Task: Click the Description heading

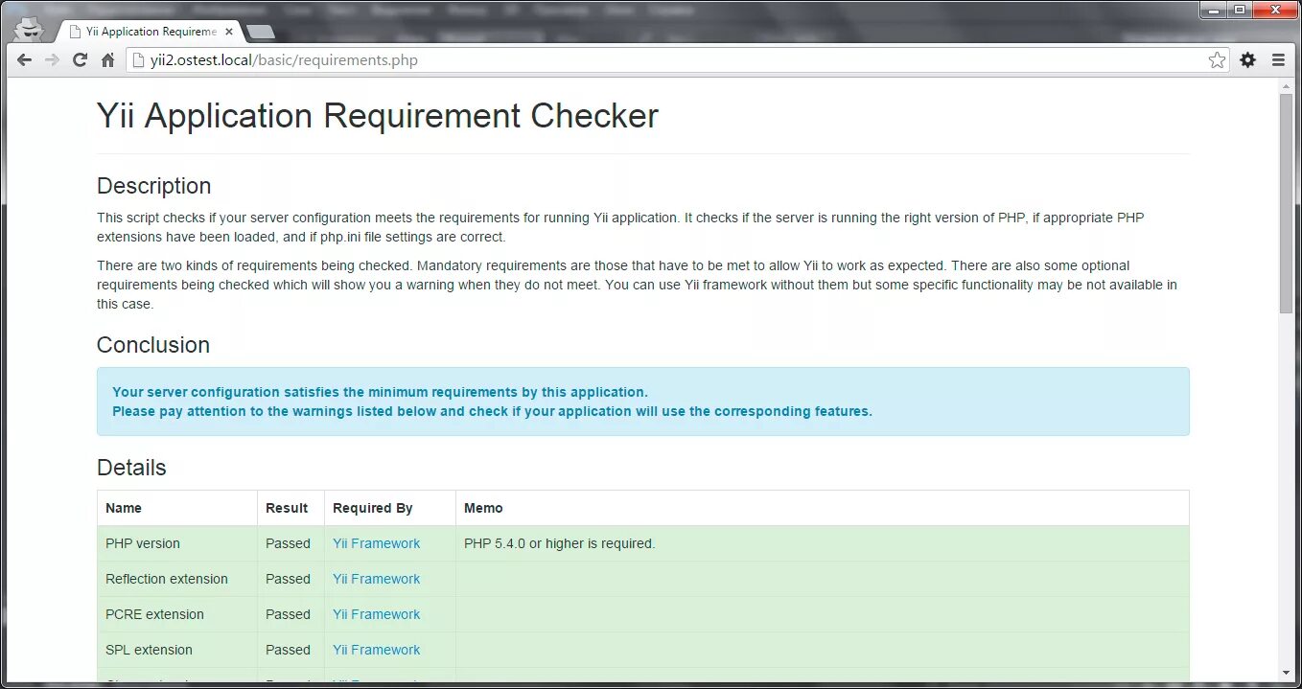Action: (x=154, y=186)
